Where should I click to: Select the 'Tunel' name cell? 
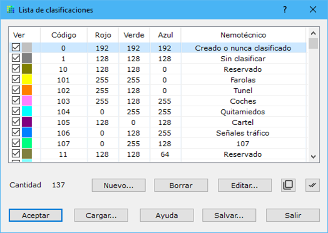[243, 91]
